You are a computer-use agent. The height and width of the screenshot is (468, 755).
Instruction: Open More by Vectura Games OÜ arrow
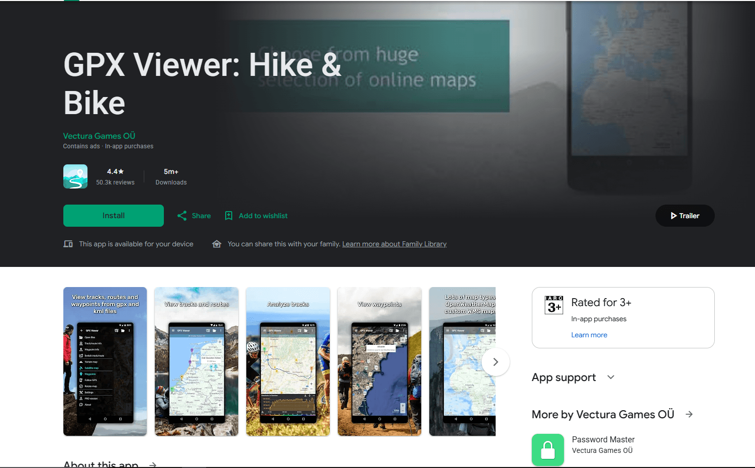tap(689, 414)
